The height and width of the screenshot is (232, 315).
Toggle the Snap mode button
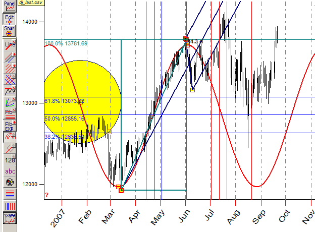point(9,32)
